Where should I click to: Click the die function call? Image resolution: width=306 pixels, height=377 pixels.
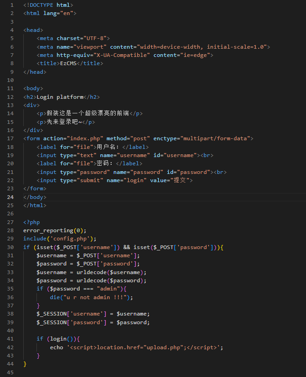coord(55,297)
